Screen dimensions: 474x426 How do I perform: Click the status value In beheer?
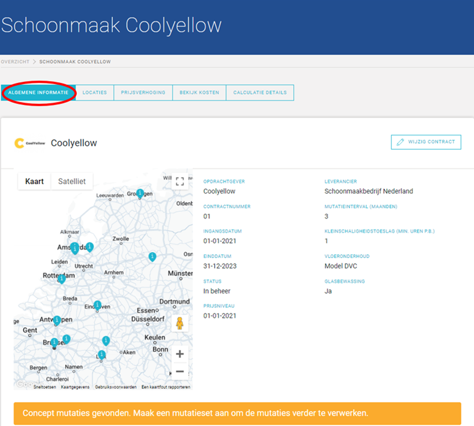pos(217,291)
